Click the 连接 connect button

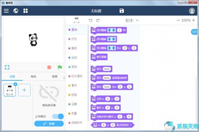coord(49,124)
